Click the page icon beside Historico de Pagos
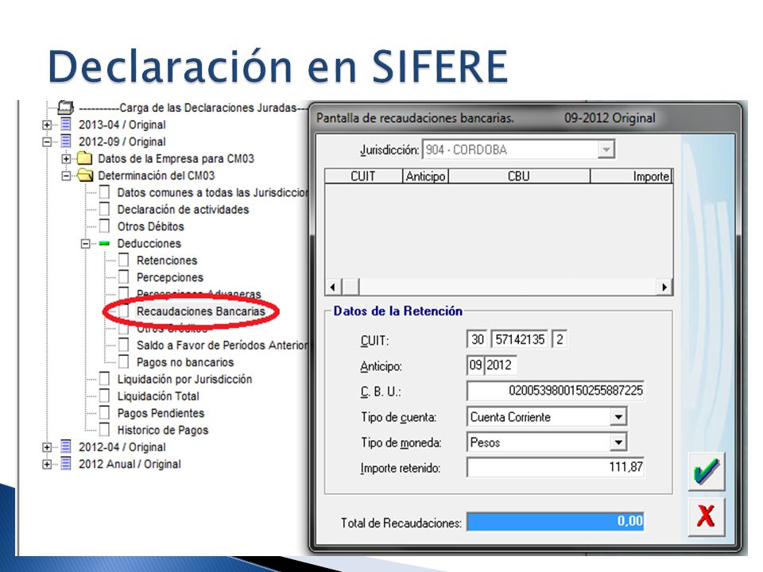The image size is (763, 572). point(104,430)
